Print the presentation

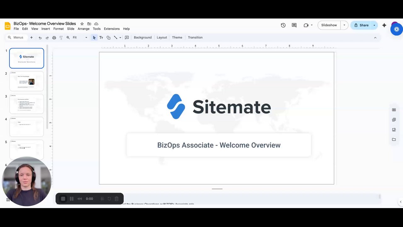click(54, 38)
